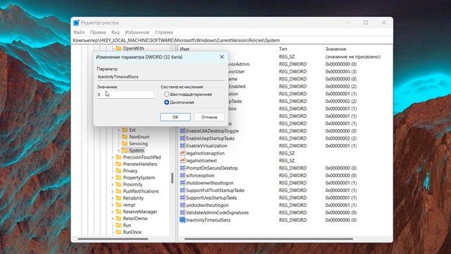Select the OpenWith folder icon
The height and width of the screenshot is (254, 451).
pyautogui.click(x=118, y=49)
